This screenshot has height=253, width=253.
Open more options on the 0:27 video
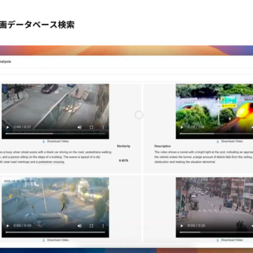pyautogui.click(x=103, y=127)
